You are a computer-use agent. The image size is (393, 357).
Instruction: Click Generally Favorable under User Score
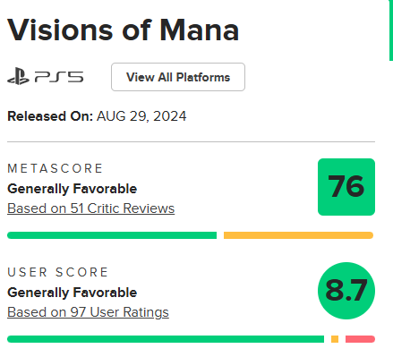click(72, 293)
